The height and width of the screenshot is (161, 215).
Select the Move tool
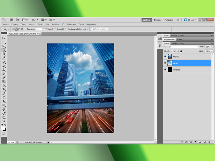click(4, 38)
